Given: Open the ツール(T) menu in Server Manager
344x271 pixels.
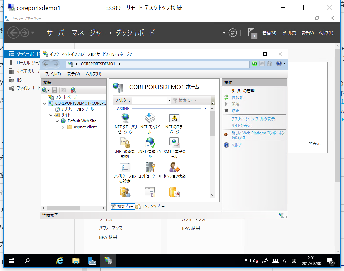Looking at the screenshot, I should click(289, 33).
